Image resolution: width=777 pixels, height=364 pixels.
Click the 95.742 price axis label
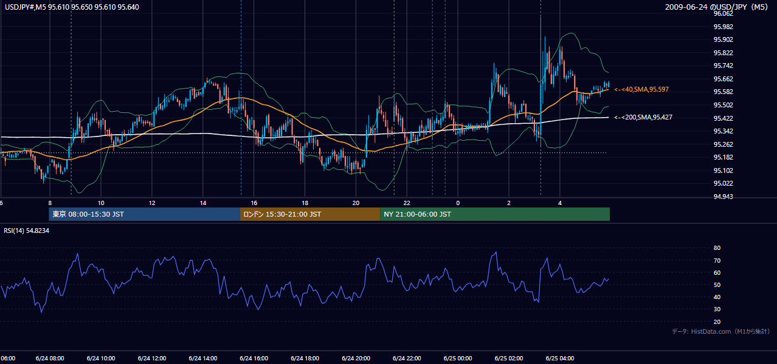tap(723, 66)
